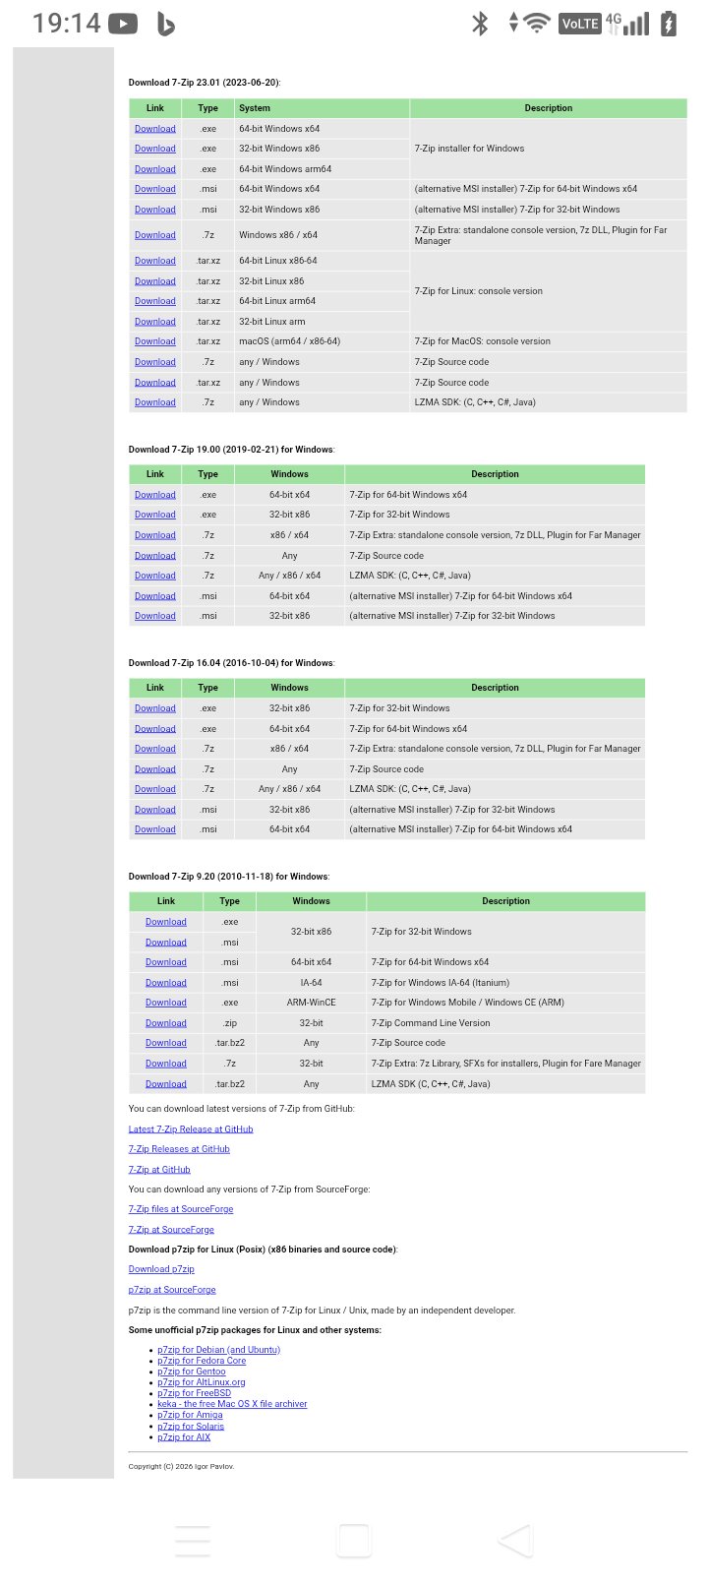
Task: Tap the Bluetooth status icon
Action: click(x=480, y=23)
